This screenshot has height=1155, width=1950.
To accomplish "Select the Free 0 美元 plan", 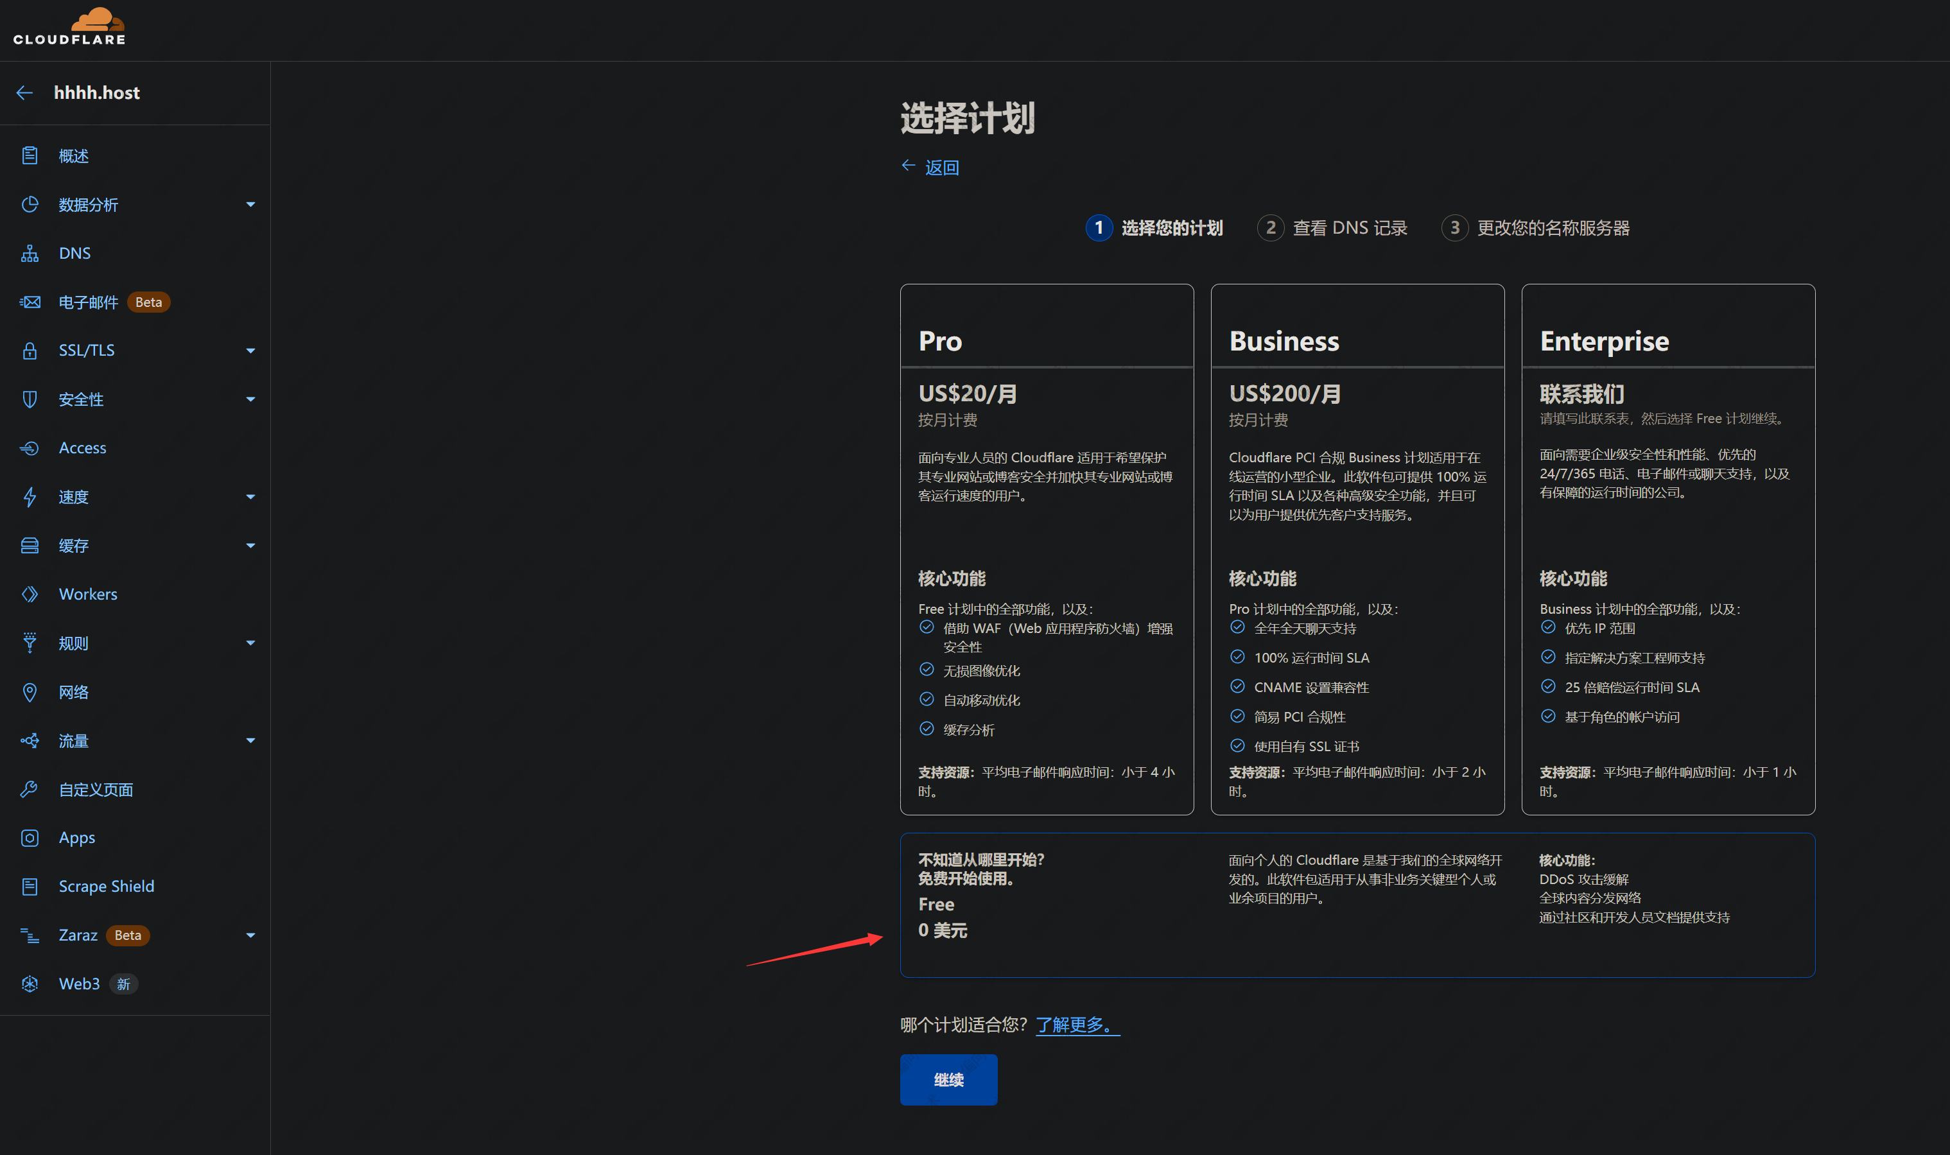I will [x=1357, y=905].
